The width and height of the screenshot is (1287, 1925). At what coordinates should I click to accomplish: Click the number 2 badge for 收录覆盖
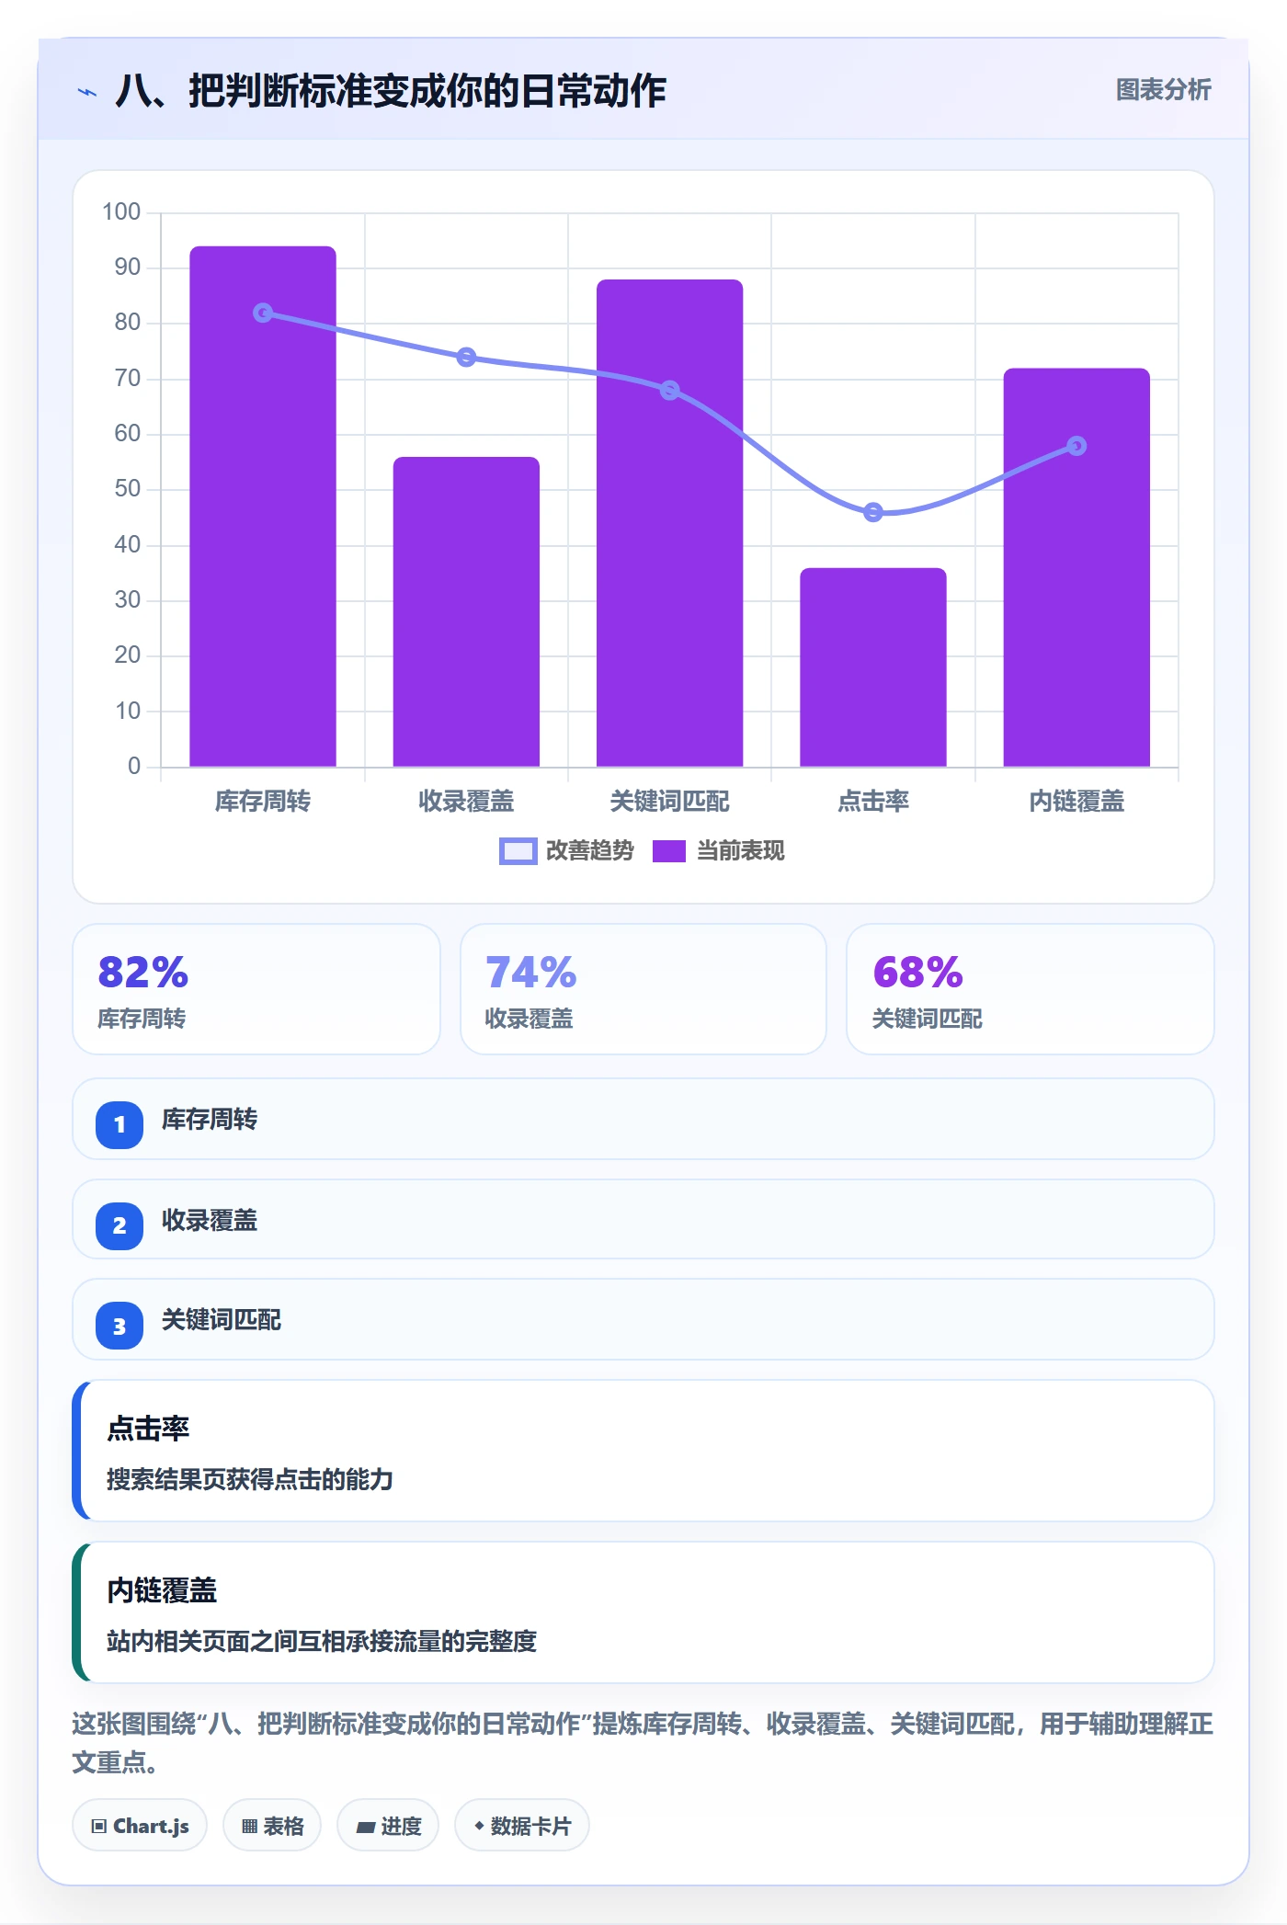point(120,1225)
